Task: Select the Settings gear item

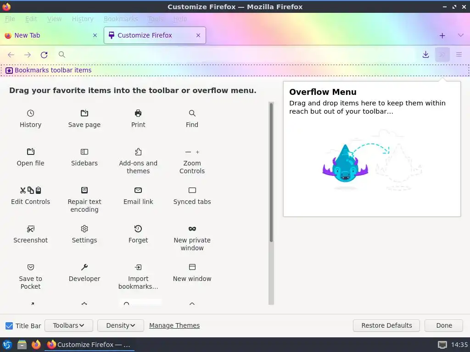Action: (x=84, y=234)
